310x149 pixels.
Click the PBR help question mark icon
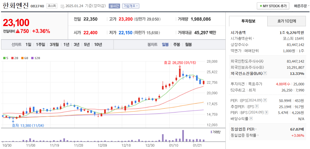(266, 112)
